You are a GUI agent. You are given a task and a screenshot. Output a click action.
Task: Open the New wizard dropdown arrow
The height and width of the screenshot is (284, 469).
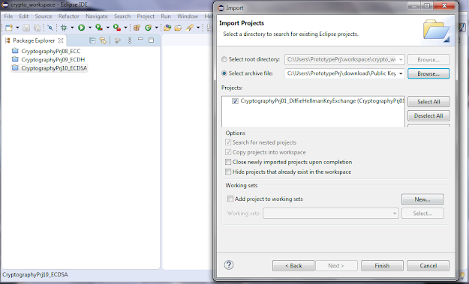click(17, 28)
